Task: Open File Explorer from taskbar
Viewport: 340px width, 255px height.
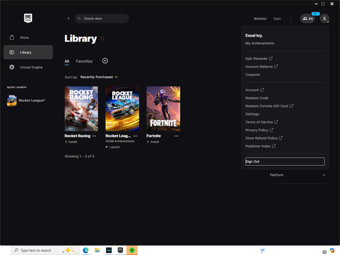Action: tap(97, 250)
